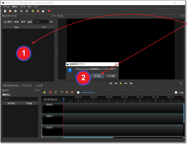Click the green Import Files plus icon
Viewport: 187px width, 144px height.
(x=33, y=11)
